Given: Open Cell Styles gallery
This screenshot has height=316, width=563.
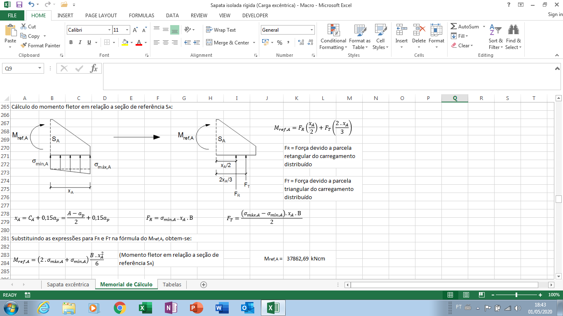Looking at the screenshot, I should click(380, 37).
